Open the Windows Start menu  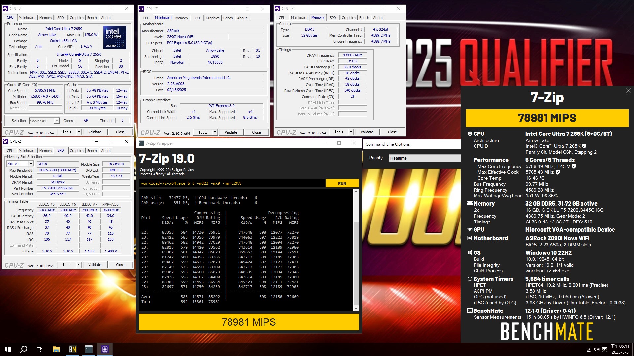point(8,349)
